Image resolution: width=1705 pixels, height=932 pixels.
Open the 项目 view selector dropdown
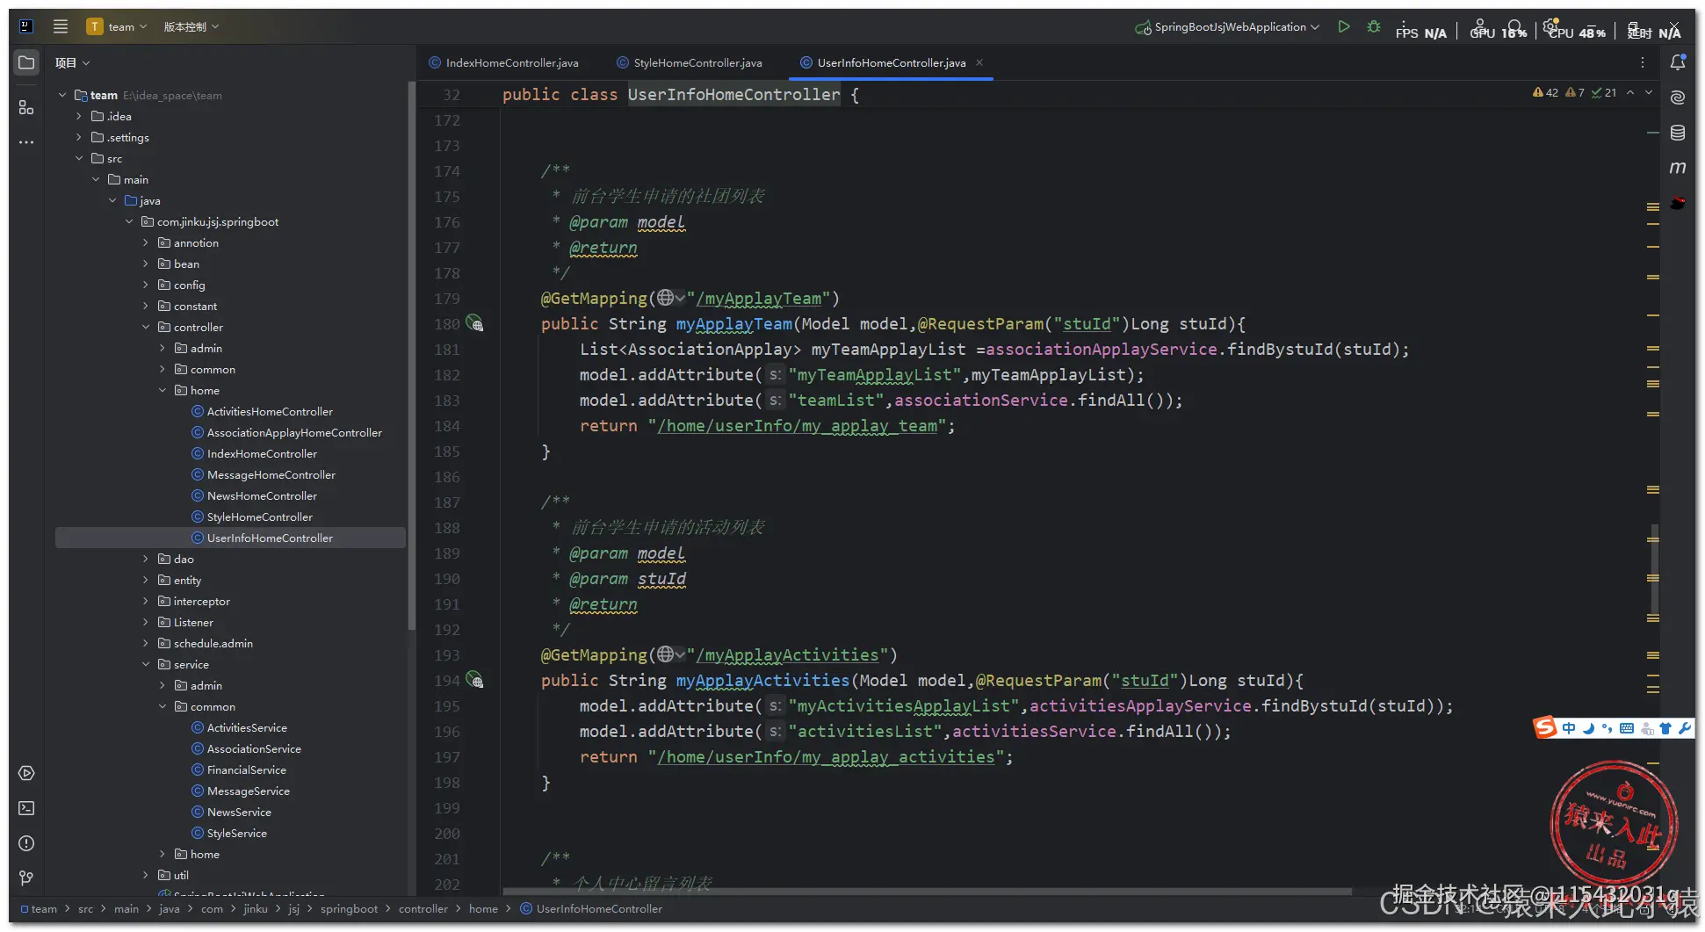[x=72, y=62]
